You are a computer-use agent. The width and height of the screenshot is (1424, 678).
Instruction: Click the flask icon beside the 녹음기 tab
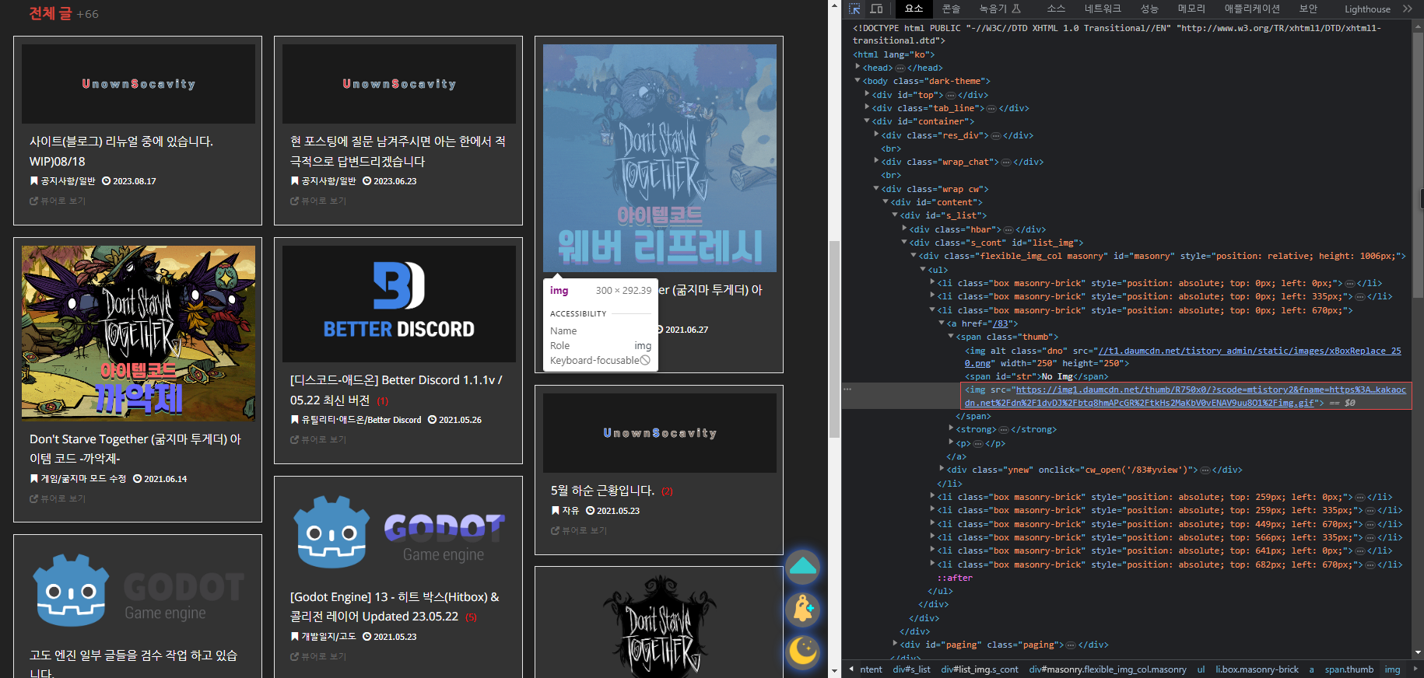point(1016,9)
